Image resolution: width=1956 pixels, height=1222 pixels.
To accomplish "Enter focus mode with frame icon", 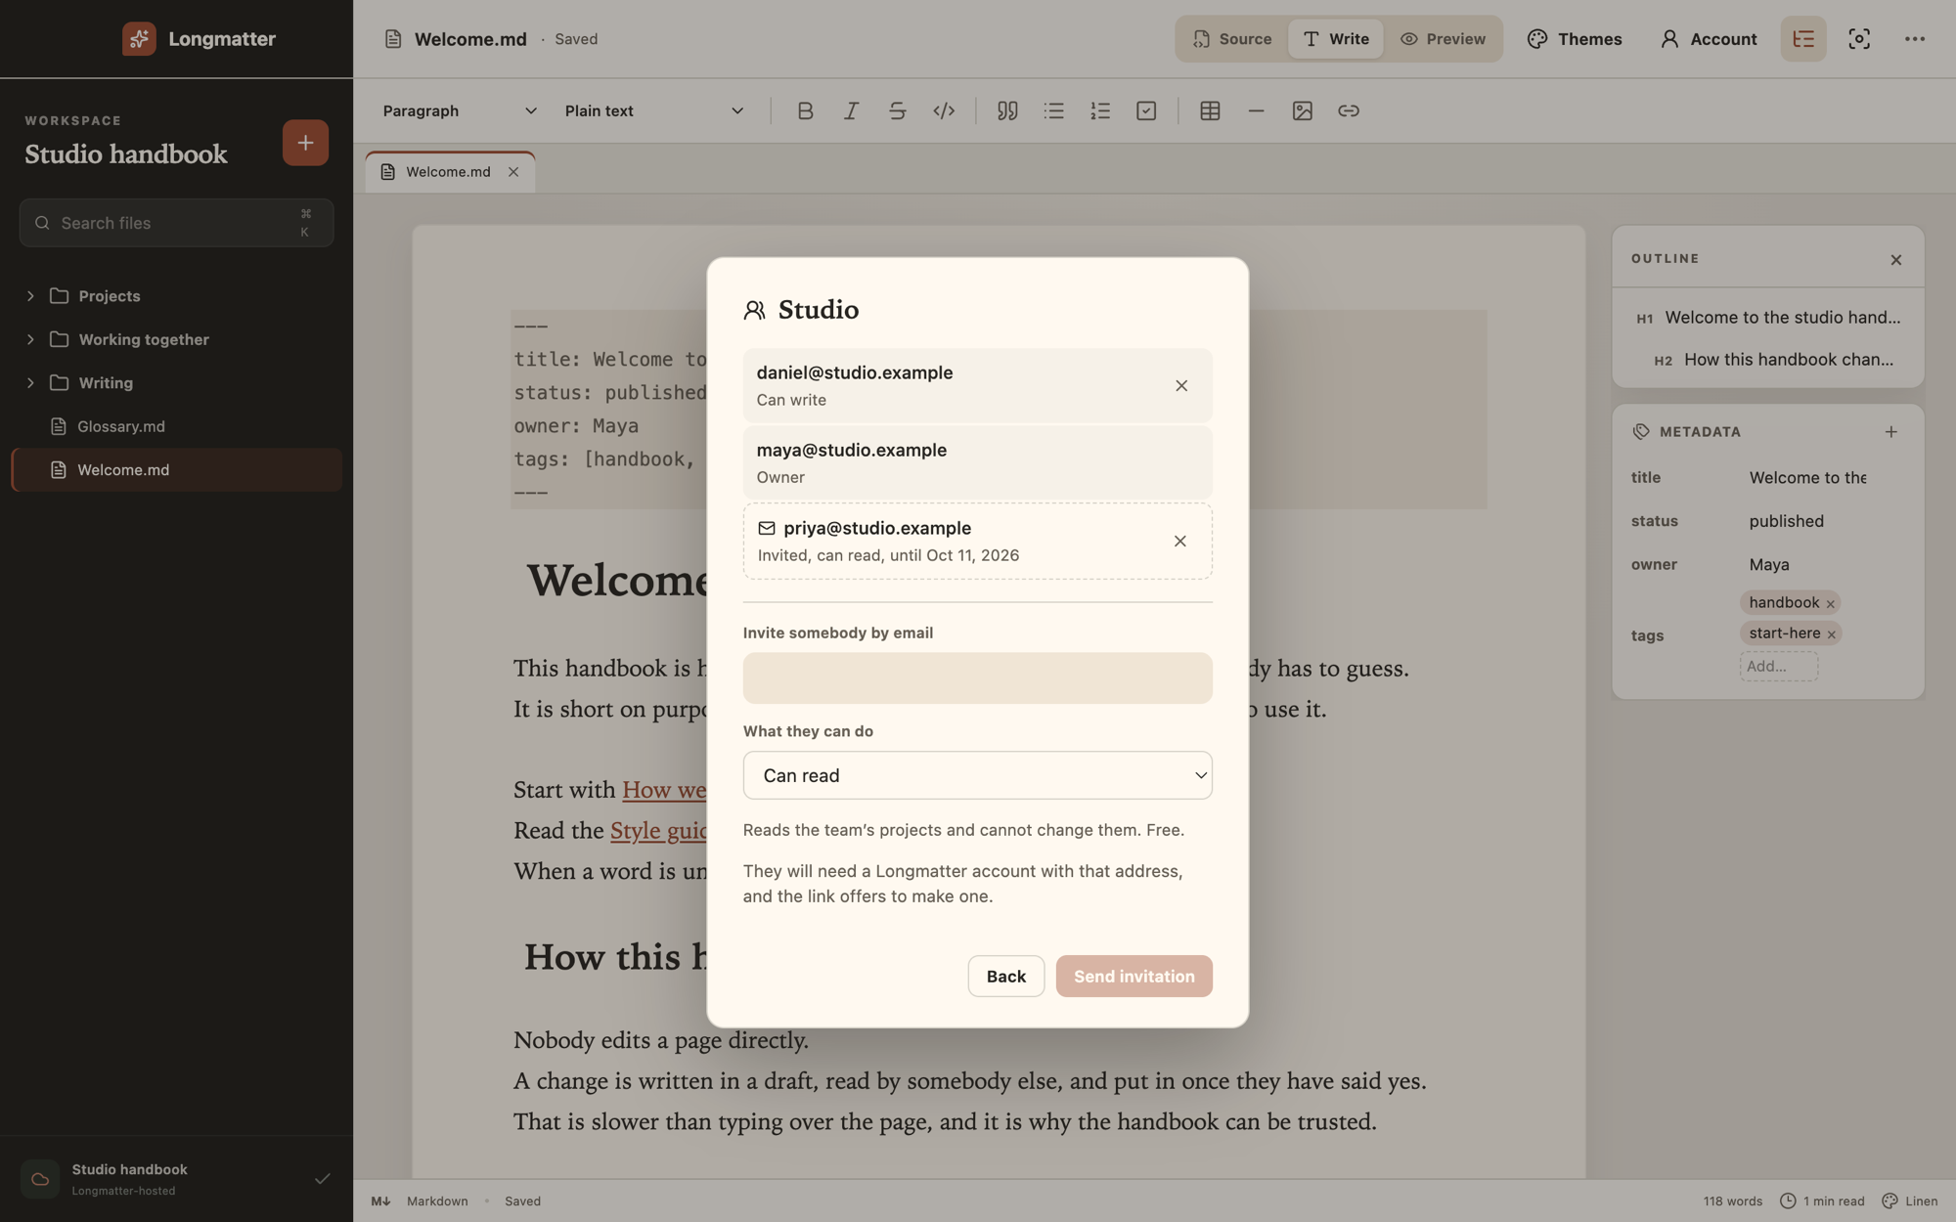I will (1859, 39).
